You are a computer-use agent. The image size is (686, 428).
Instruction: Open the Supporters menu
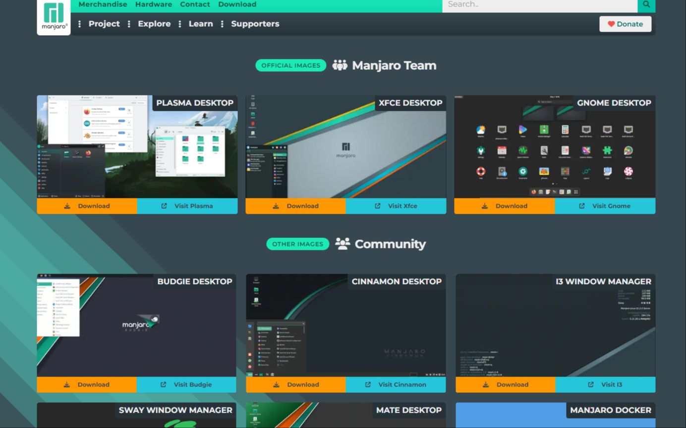click(x=255, y=24)
